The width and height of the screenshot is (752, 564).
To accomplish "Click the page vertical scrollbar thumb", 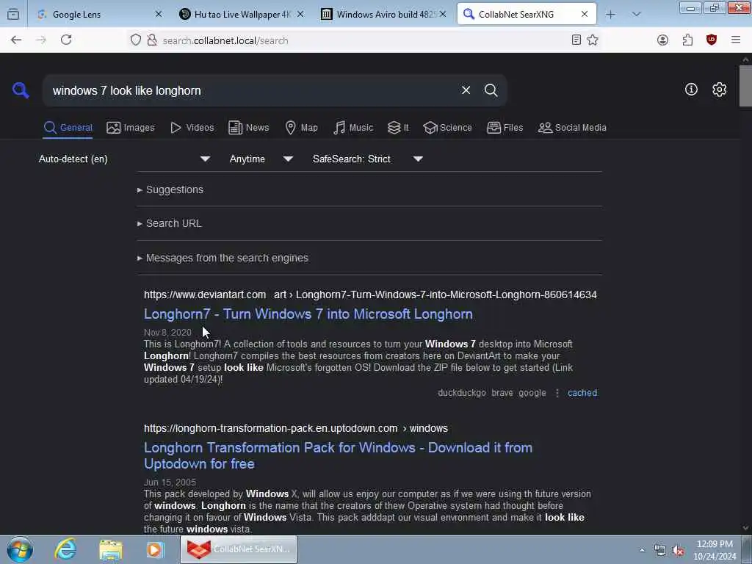I will [745, 85].
